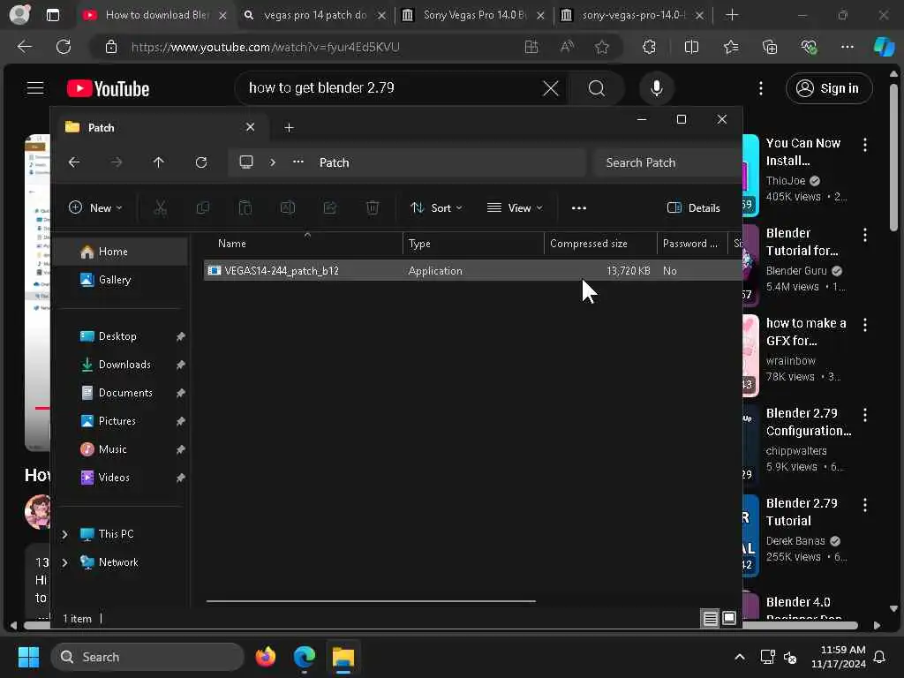Open the Sort dropdown

pyautogui.click(x=436, y=208)
